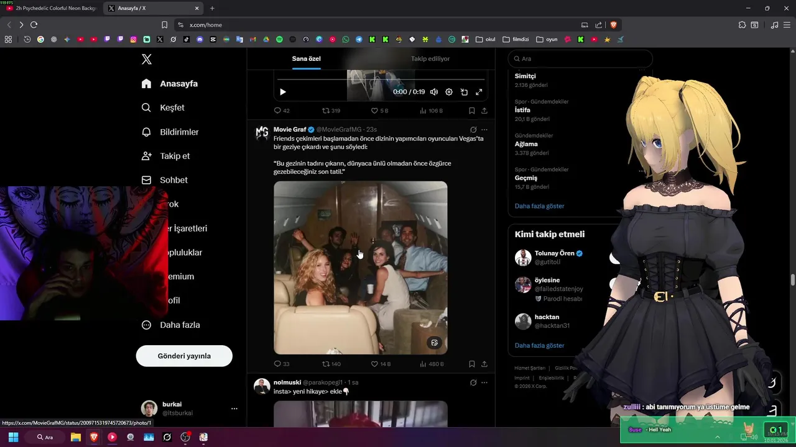Open the X logo home link
The width and height of the screenshot is (796, 447).
click(147, 59)
